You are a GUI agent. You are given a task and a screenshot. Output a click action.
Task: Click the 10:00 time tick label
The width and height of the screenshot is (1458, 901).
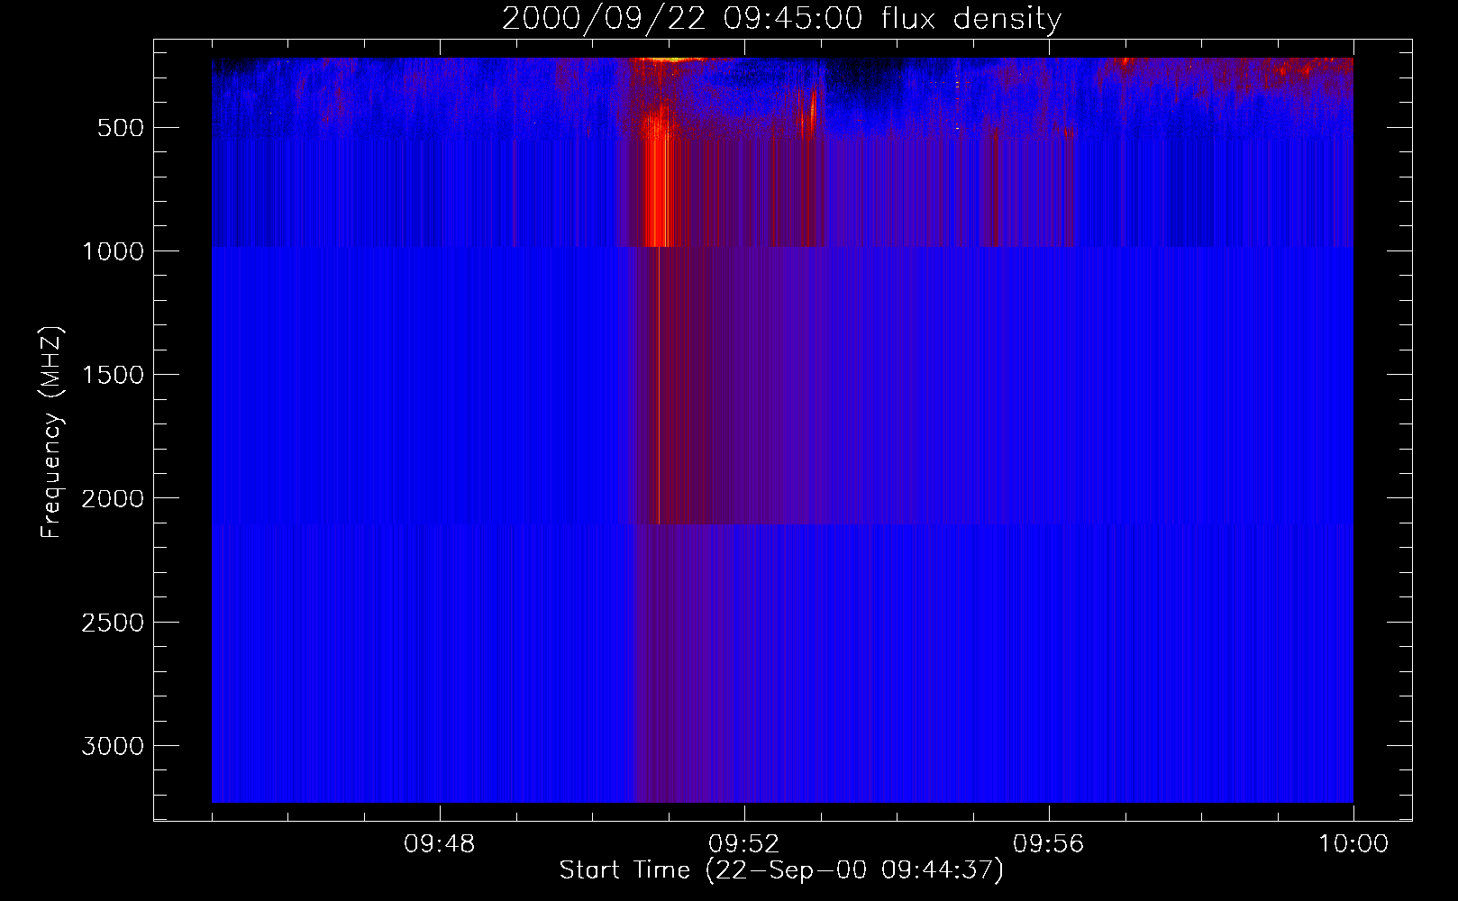(1353, 844)
